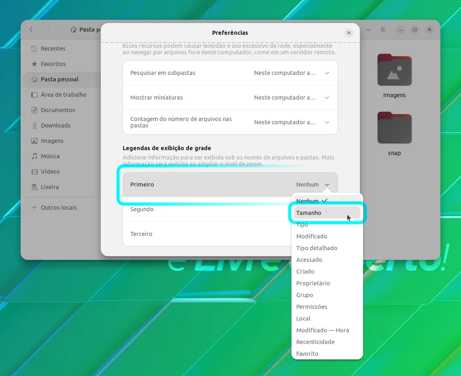Click the Favoritos star icon

34,64
